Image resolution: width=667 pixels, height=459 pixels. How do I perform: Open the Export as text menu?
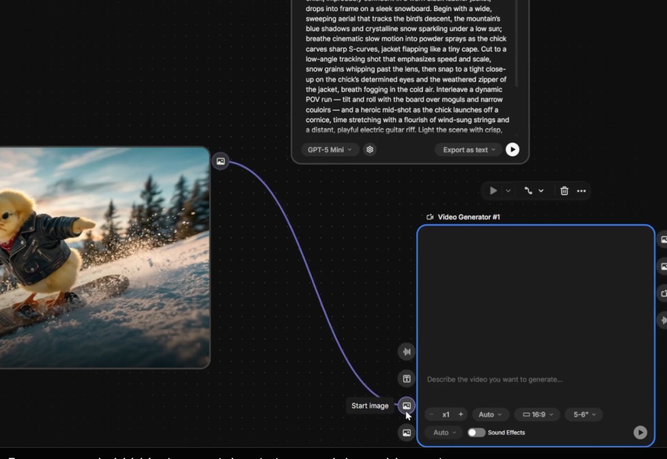click(468, 149)
